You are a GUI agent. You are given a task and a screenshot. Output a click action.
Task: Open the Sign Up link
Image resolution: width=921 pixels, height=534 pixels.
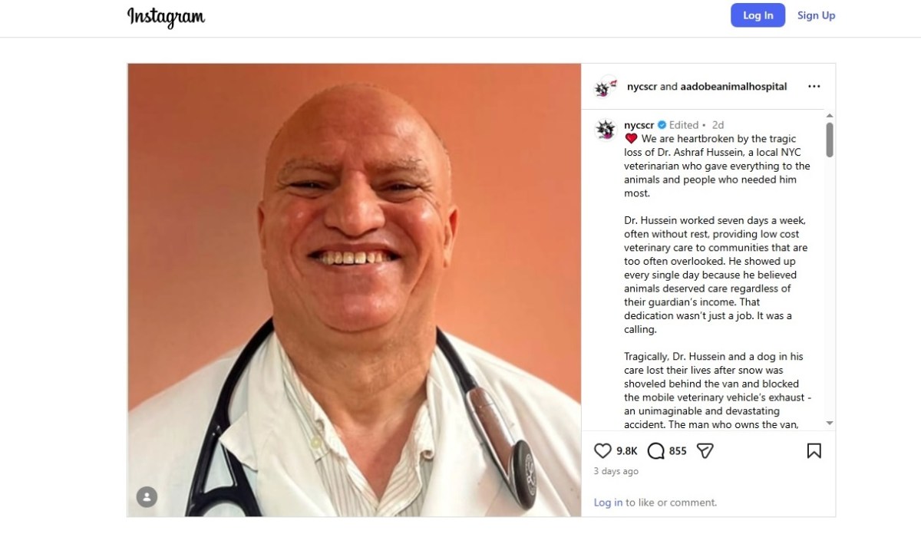tap(816, 15)
